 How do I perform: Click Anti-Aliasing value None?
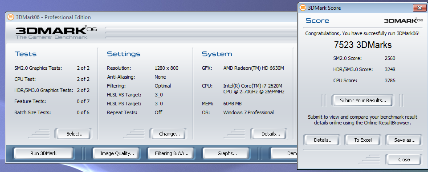point(160,77)
